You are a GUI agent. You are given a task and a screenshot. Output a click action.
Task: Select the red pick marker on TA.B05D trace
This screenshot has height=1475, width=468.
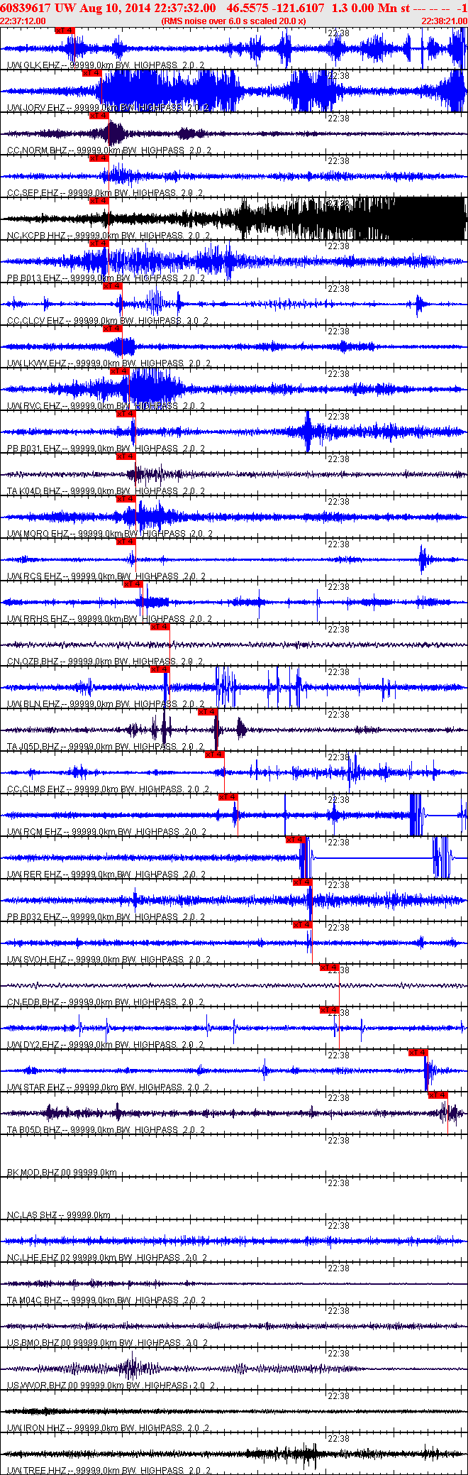coord(438,1095)
